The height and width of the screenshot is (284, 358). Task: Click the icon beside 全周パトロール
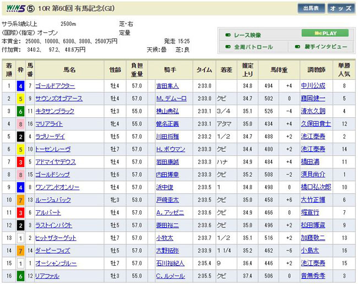(x=228, y=47)
